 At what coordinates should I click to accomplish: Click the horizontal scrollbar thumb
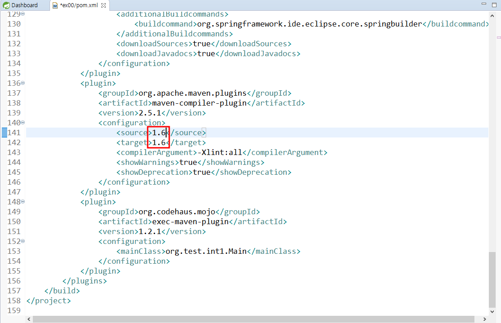click(x=254, y=319)
